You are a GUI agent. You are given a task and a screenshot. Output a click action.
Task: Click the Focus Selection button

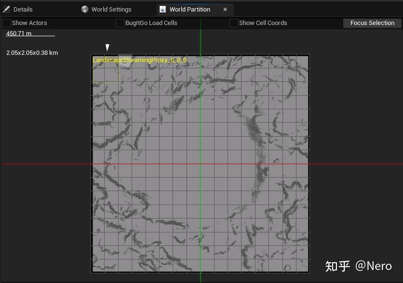click(x=372, y=23)
